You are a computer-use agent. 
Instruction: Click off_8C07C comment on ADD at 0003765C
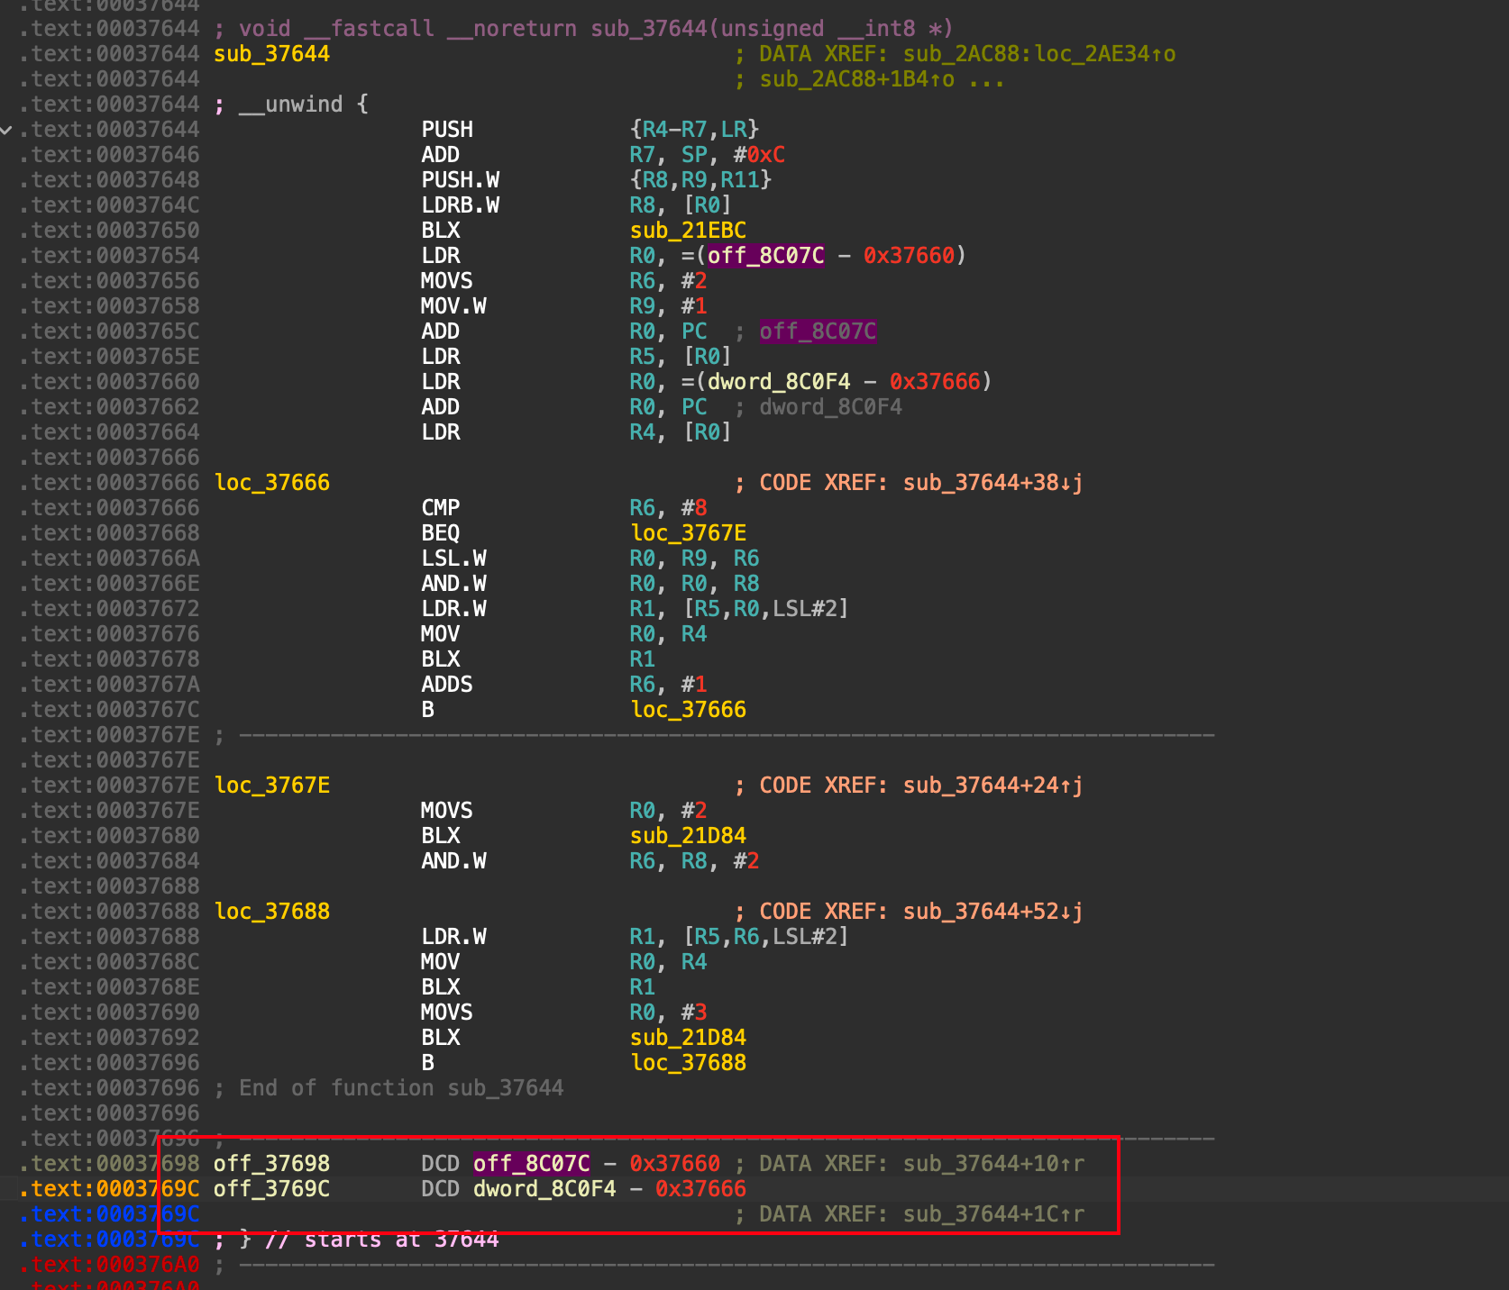click(818, 332)
